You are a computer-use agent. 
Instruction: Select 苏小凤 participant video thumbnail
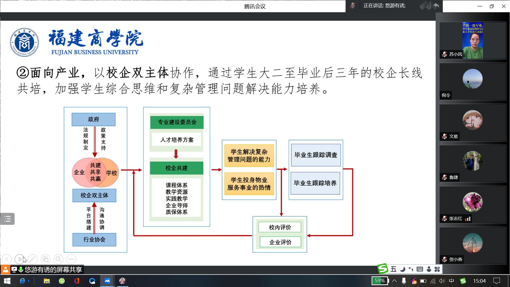pyautogui.click(x=473, y=40)
